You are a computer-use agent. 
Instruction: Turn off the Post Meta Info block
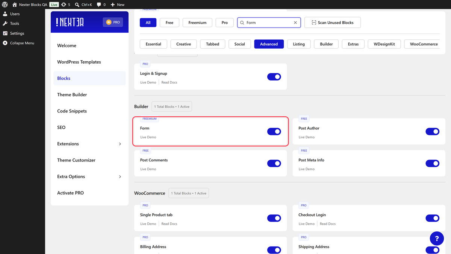click(x=433, y=163)
